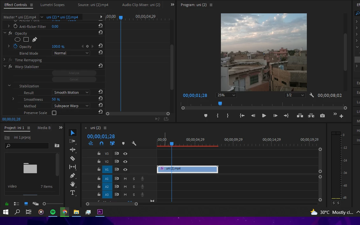Open Effect Controls panel menu
The image size is (360, 225).
coord(32,5)
